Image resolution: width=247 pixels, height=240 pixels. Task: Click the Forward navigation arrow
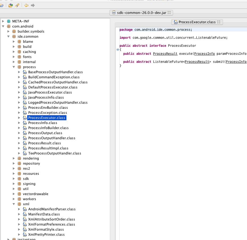pos(33,5)
